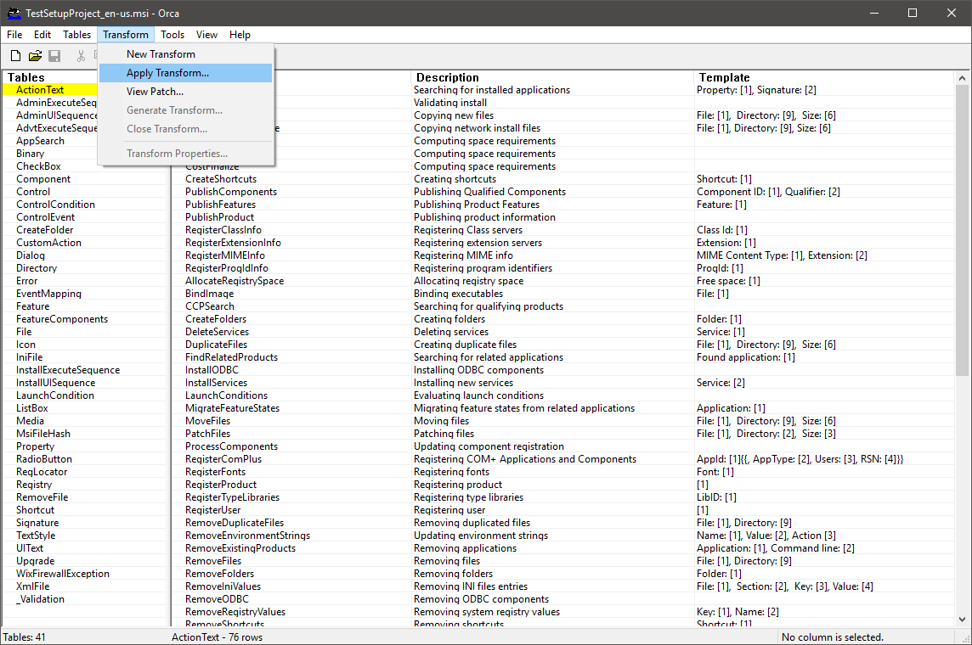This screenshot has width=972, height=645.
Task: Click the Template column header
Action: pos(719,77)
